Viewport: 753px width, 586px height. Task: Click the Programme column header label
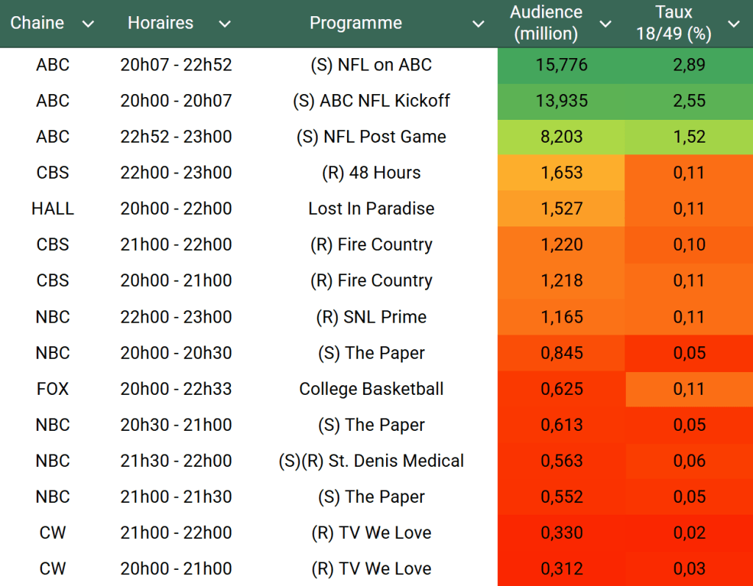click(x=355, y=24)
